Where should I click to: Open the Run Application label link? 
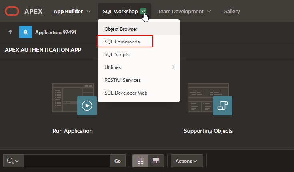pos(72,131)
